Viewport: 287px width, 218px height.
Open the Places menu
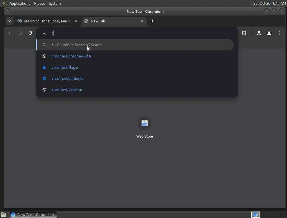coord(39,3)
